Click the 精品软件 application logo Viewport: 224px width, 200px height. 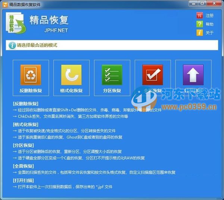pos(16,23)
